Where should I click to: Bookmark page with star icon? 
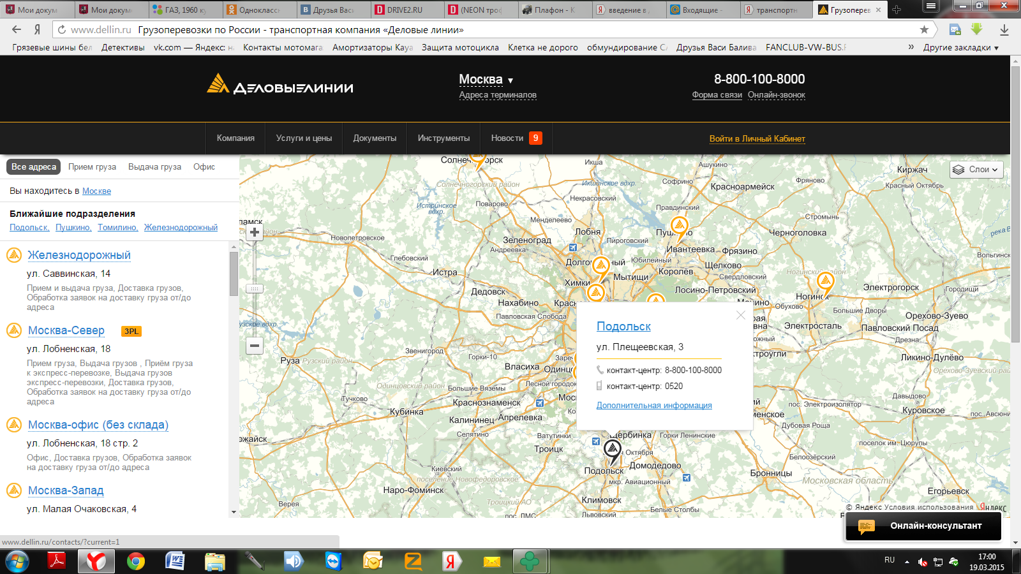click(x=924, y=29)
